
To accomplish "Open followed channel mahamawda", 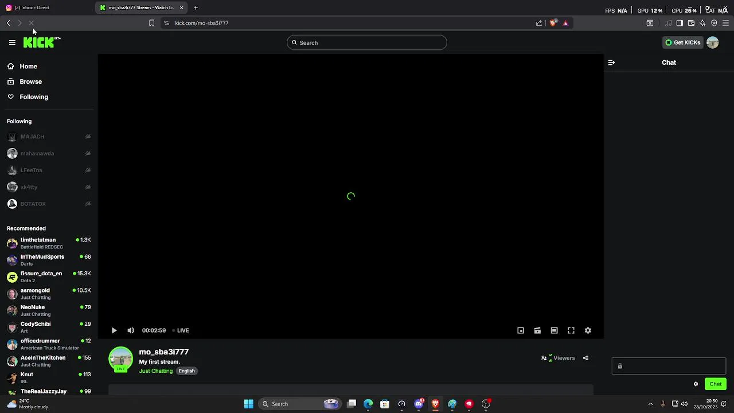I will [x=49, y=154].
